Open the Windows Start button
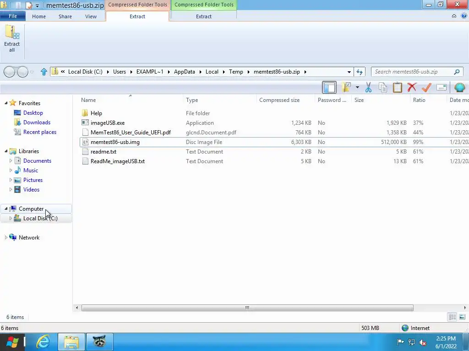 pos(12,342)
